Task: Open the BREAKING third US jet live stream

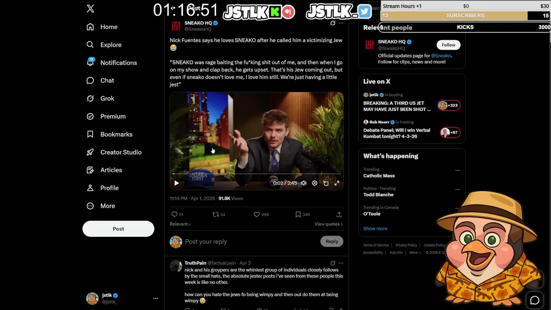Action: click(397, 106)
